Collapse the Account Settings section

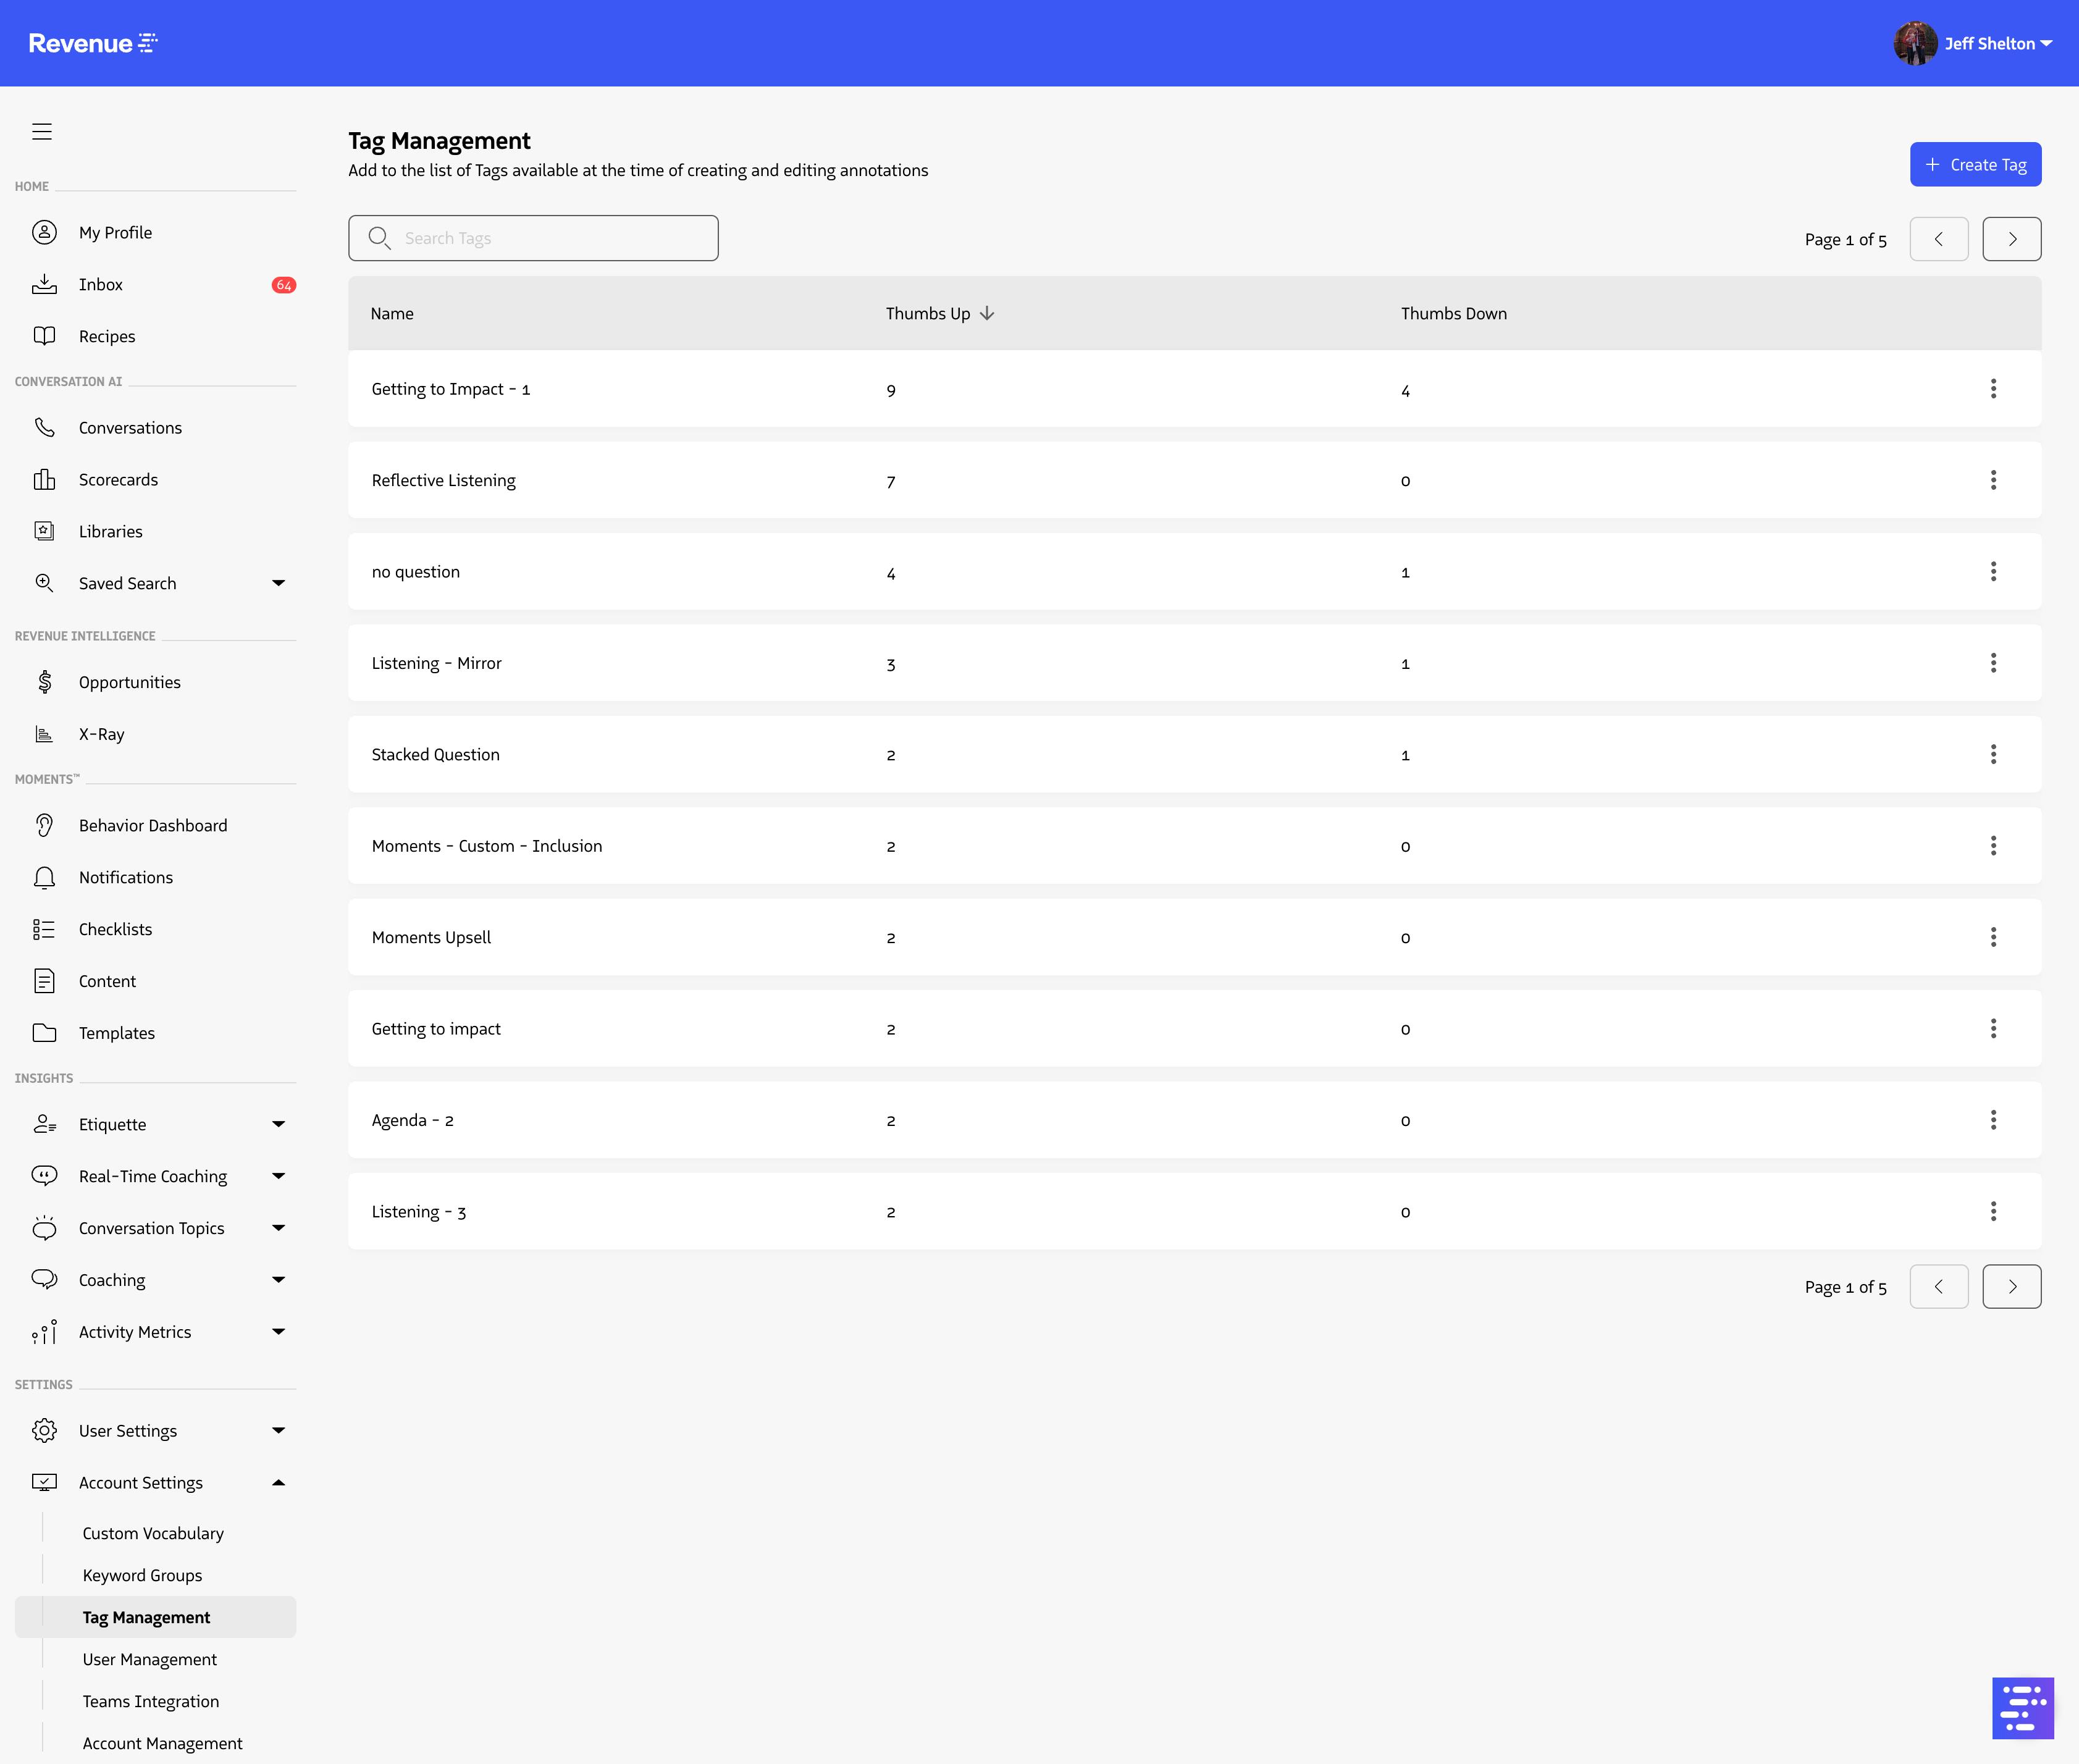(278, 1483)
